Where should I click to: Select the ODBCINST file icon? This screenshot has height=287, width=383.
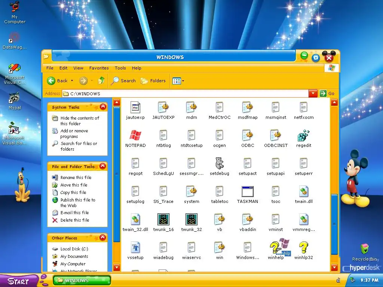[x=276, y=135]
